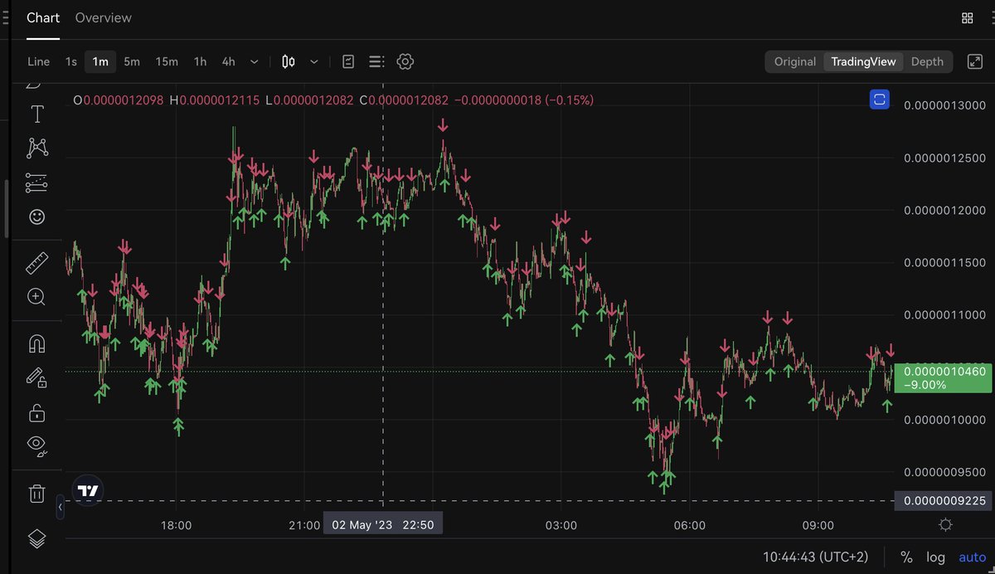
Task: Expand the chart type dropdown arrow
Action: 314,61
